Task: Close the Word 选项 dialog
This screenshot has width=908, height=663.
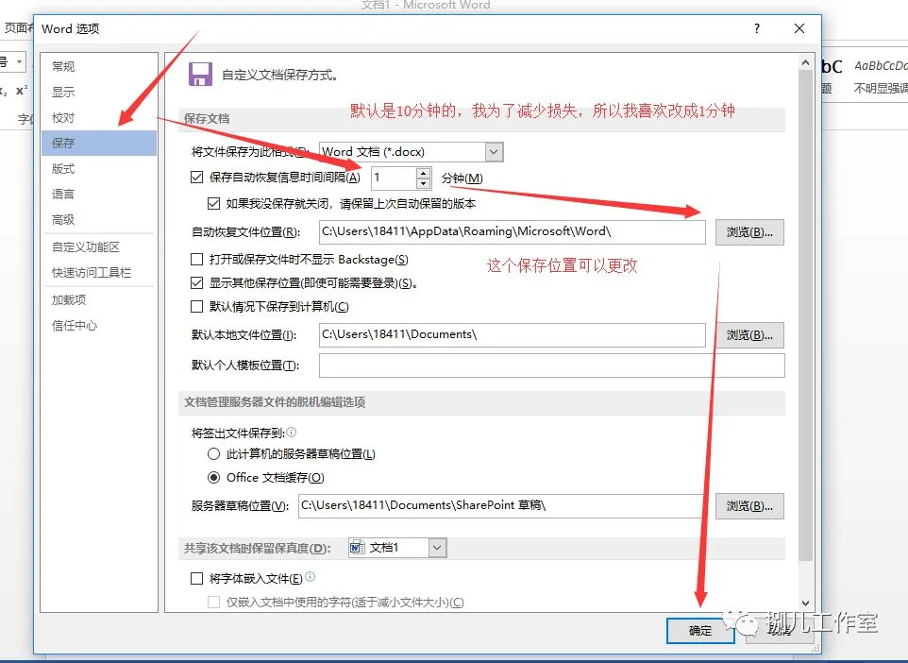Action: (799, 28)
